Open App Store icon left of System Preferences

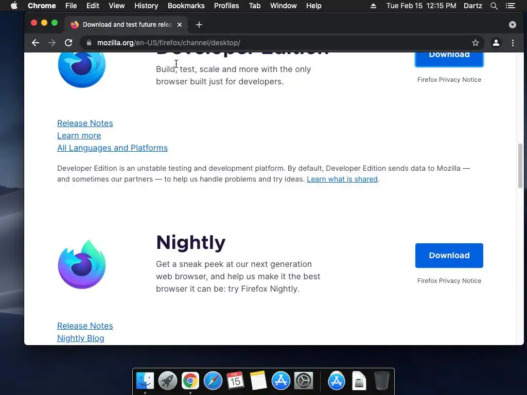click(280, 381)
